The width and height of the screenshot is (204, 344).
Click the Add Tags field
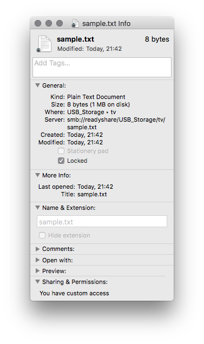click(x=102, y=68)
